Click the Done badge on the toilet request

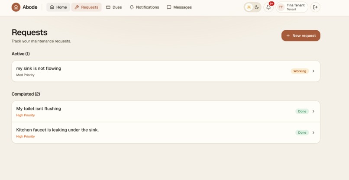click(x=302, y=111)
